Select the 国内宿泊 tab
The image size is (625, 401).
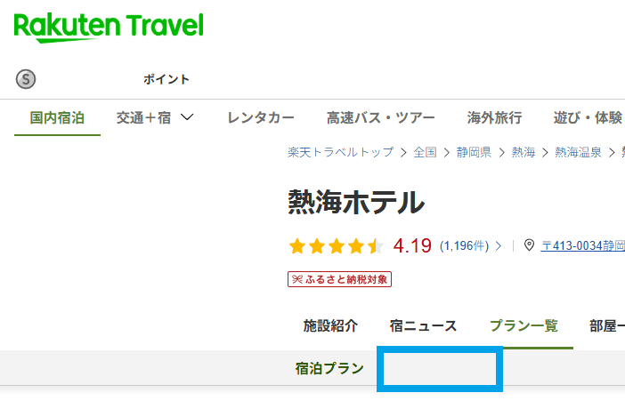[x=57, y=117]
